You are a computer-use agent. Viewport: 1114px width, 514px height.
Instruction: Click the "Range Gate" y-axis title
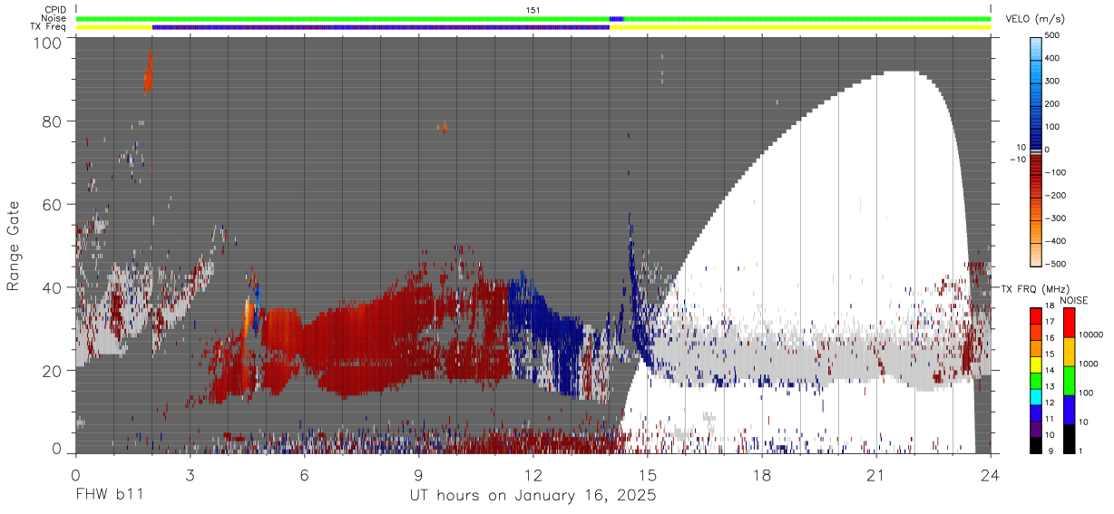[x=15, y=246]
